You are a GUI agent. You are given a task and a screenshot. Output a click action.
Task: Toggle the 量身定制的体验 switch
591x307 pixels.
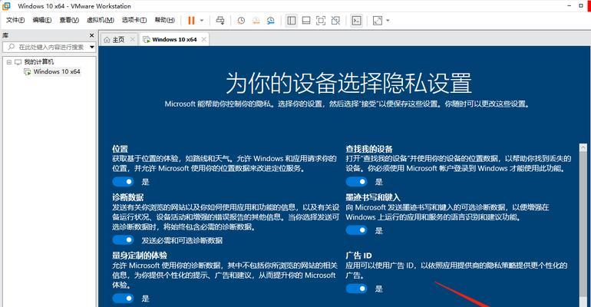click(123, 299)
